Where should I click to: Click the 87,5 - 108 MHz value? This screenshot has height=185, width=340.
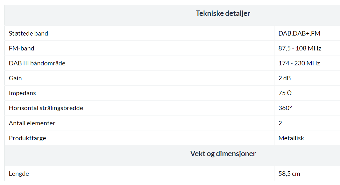tap(300, 48)
